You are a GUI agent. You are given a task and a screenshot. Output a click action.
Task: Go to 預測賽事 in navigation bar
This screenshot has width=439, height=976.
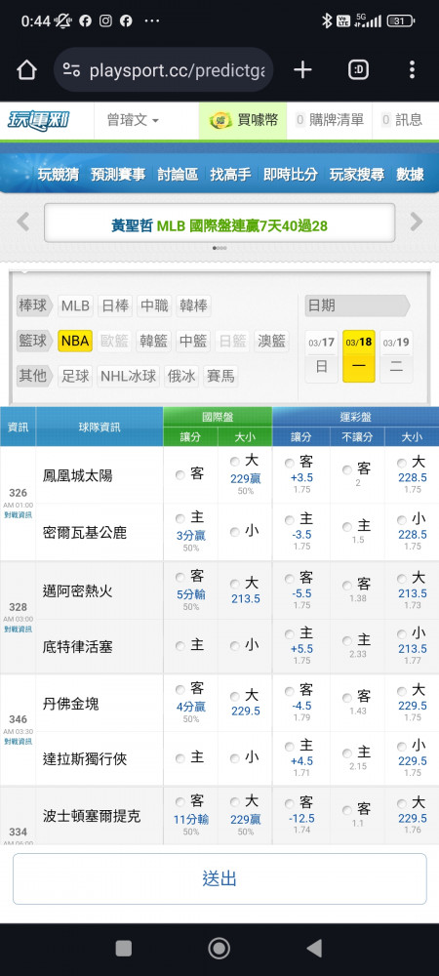click(117, 175)
